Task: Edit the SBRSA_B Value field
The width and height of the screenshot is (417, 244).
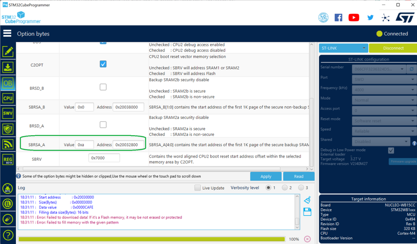Action: 84,107
